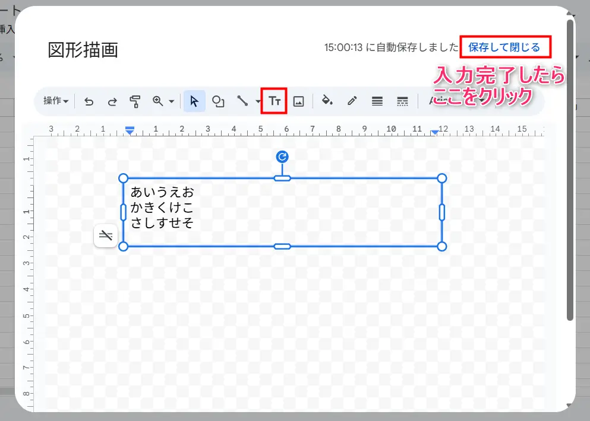Click the undo arrow in toolbar
This screenshot has width=590, height=421.
tap(89, 101)
